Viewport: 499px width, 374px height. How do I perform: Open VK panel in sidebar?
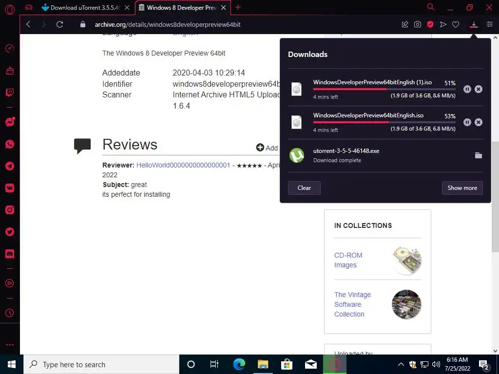(x=10, y=188)
